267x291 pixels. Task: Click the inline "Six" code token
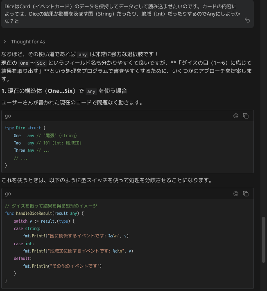coord(41,63)
